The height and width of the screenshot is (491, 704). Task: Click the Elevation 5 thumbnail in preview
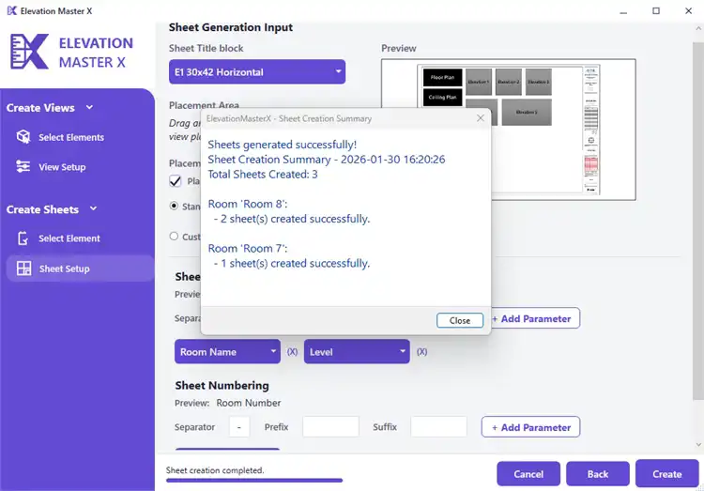526,113
